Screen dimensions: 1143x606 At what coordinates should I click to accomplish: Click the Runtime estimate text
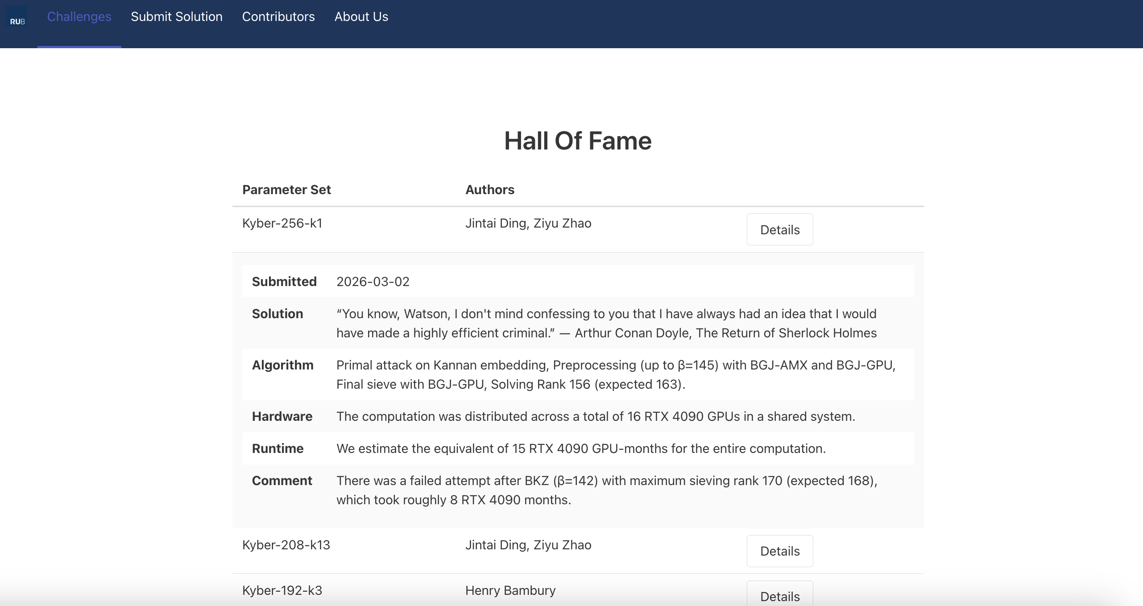(580, 448)
